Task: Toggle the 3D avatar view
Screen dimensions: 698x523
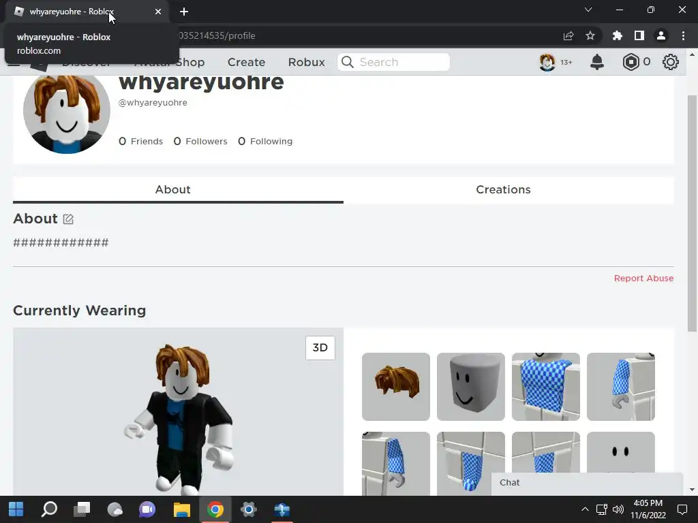Action: click(x=320, y=348)
